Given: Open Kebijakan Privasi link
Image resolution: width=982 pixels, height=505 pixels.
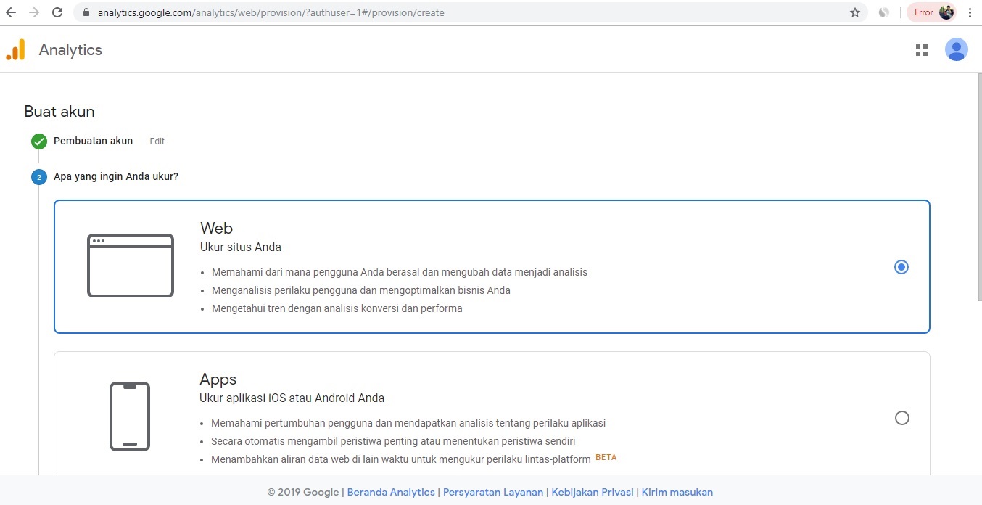Looking at the screenshot, I should (592, 492).
